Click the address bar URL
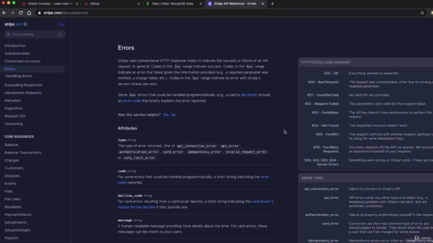 coord(66,13)
